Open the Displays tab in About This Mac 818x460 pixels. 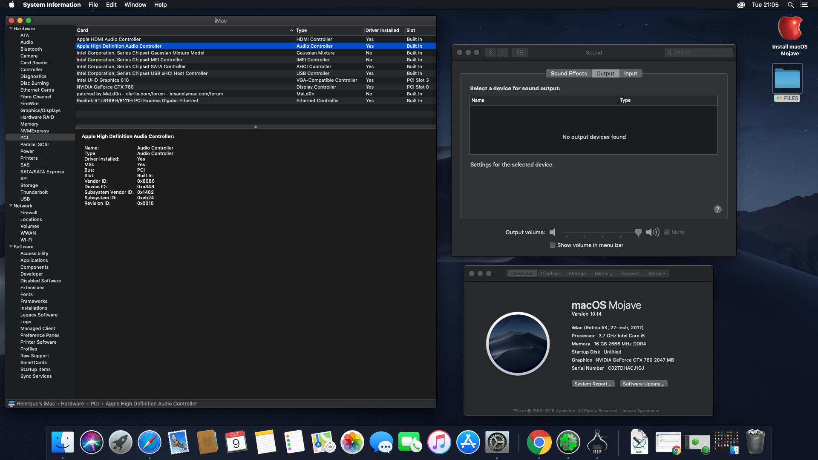(550, 273)
